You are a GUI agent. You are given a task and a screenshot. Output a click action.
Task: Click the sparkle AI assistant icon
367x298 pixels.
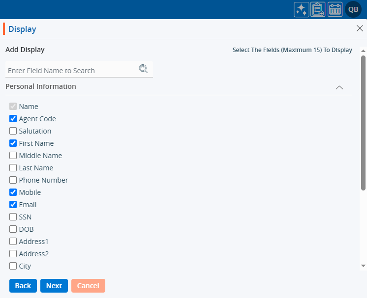(301, 9)
